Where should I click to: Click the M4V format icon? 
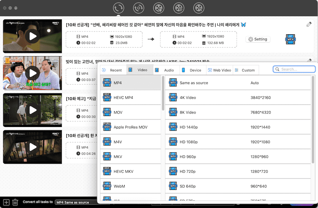(x=107, y=141)
